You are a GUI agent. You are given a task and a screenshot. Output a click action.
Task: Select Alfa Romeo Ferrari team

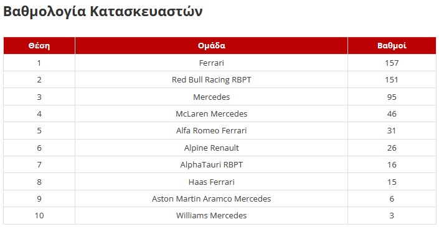(x=211, y=131)
